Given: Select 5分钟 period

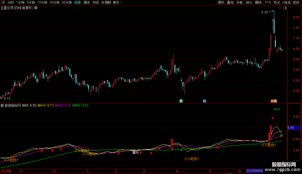Looking at the screenshot, I should pyautogui.click(x=31, y=2).
